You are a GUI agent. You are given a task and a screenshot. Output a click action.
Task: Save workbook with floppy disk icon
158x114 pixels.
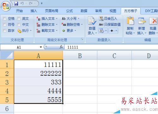(x=16, y=3)
